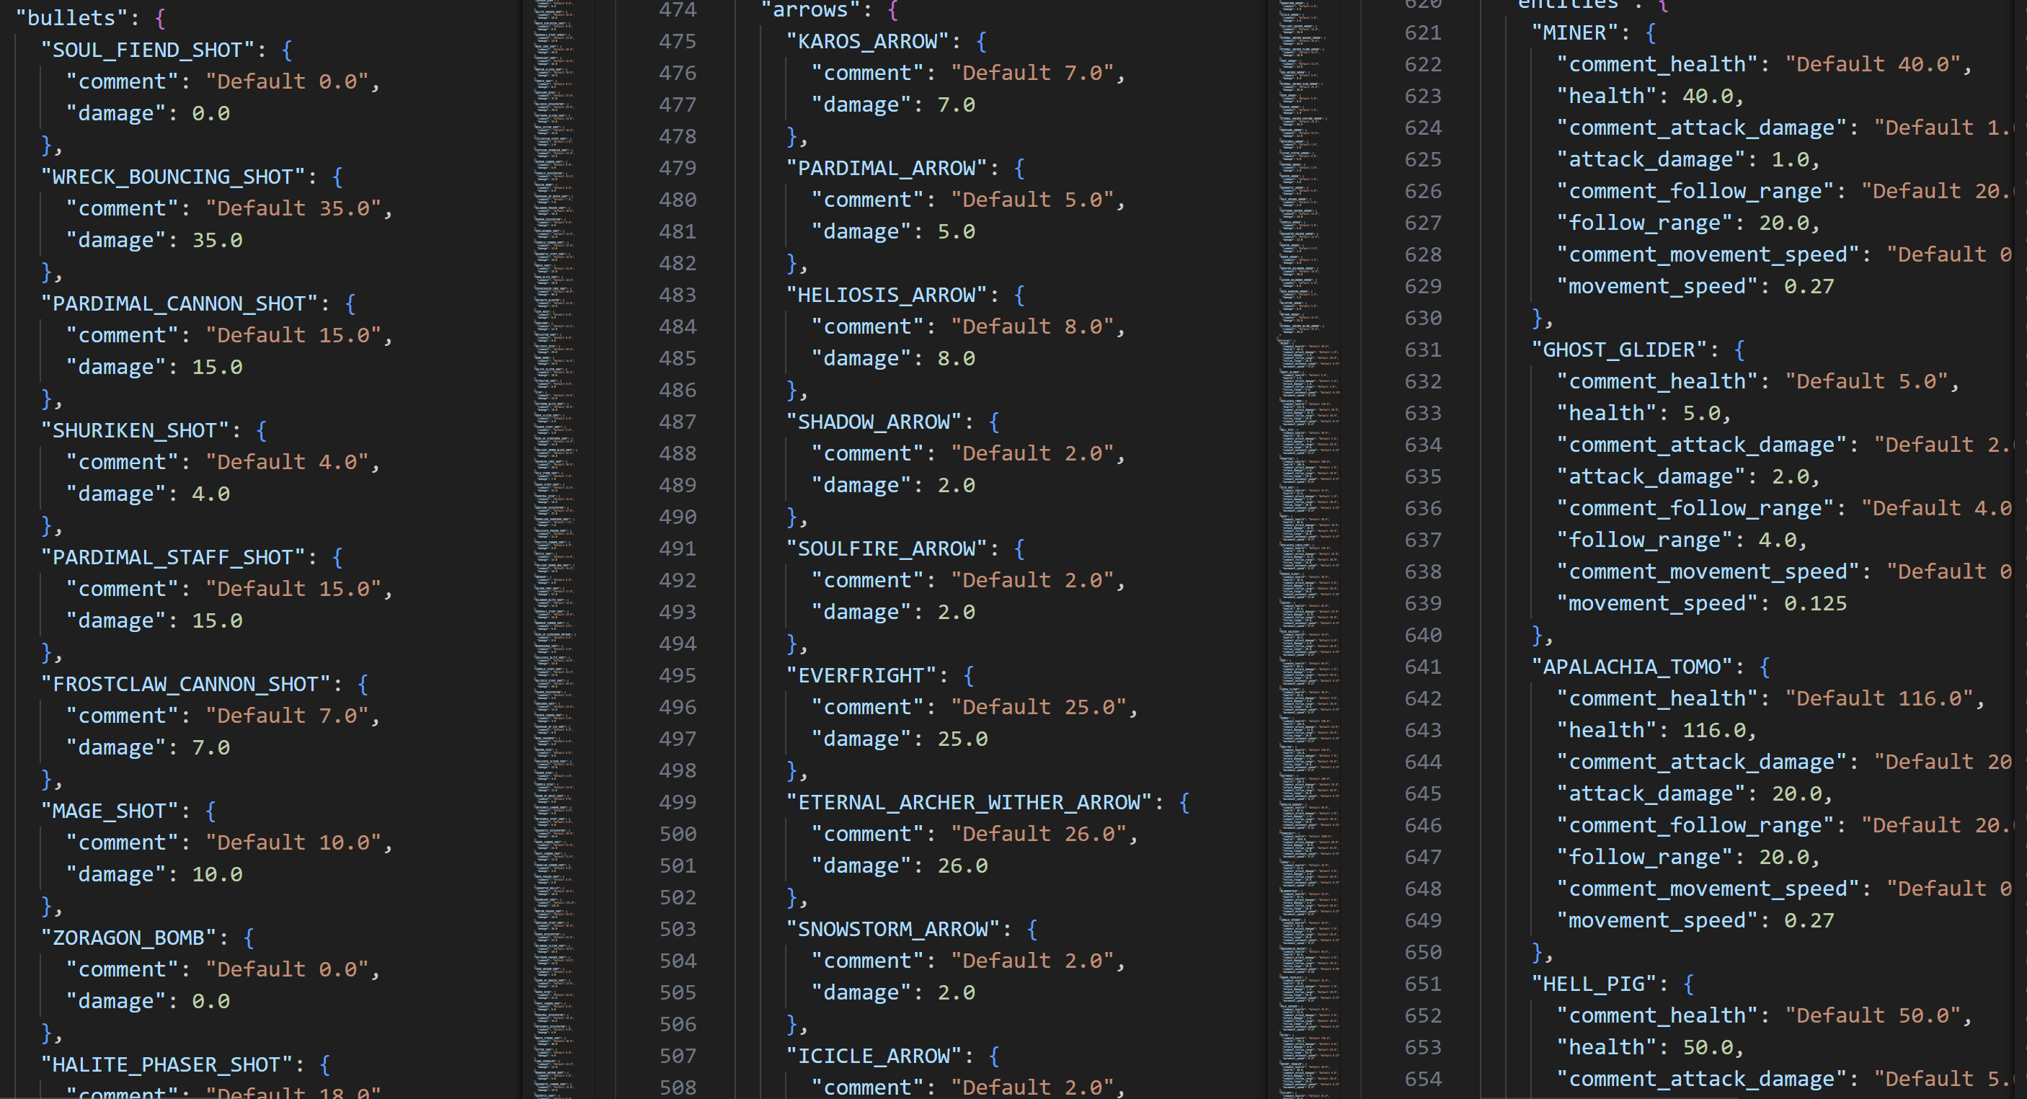2027x1099 pixels.
Task: Click the movement_speed value 0.125
Action: (x=1814, y=603)
